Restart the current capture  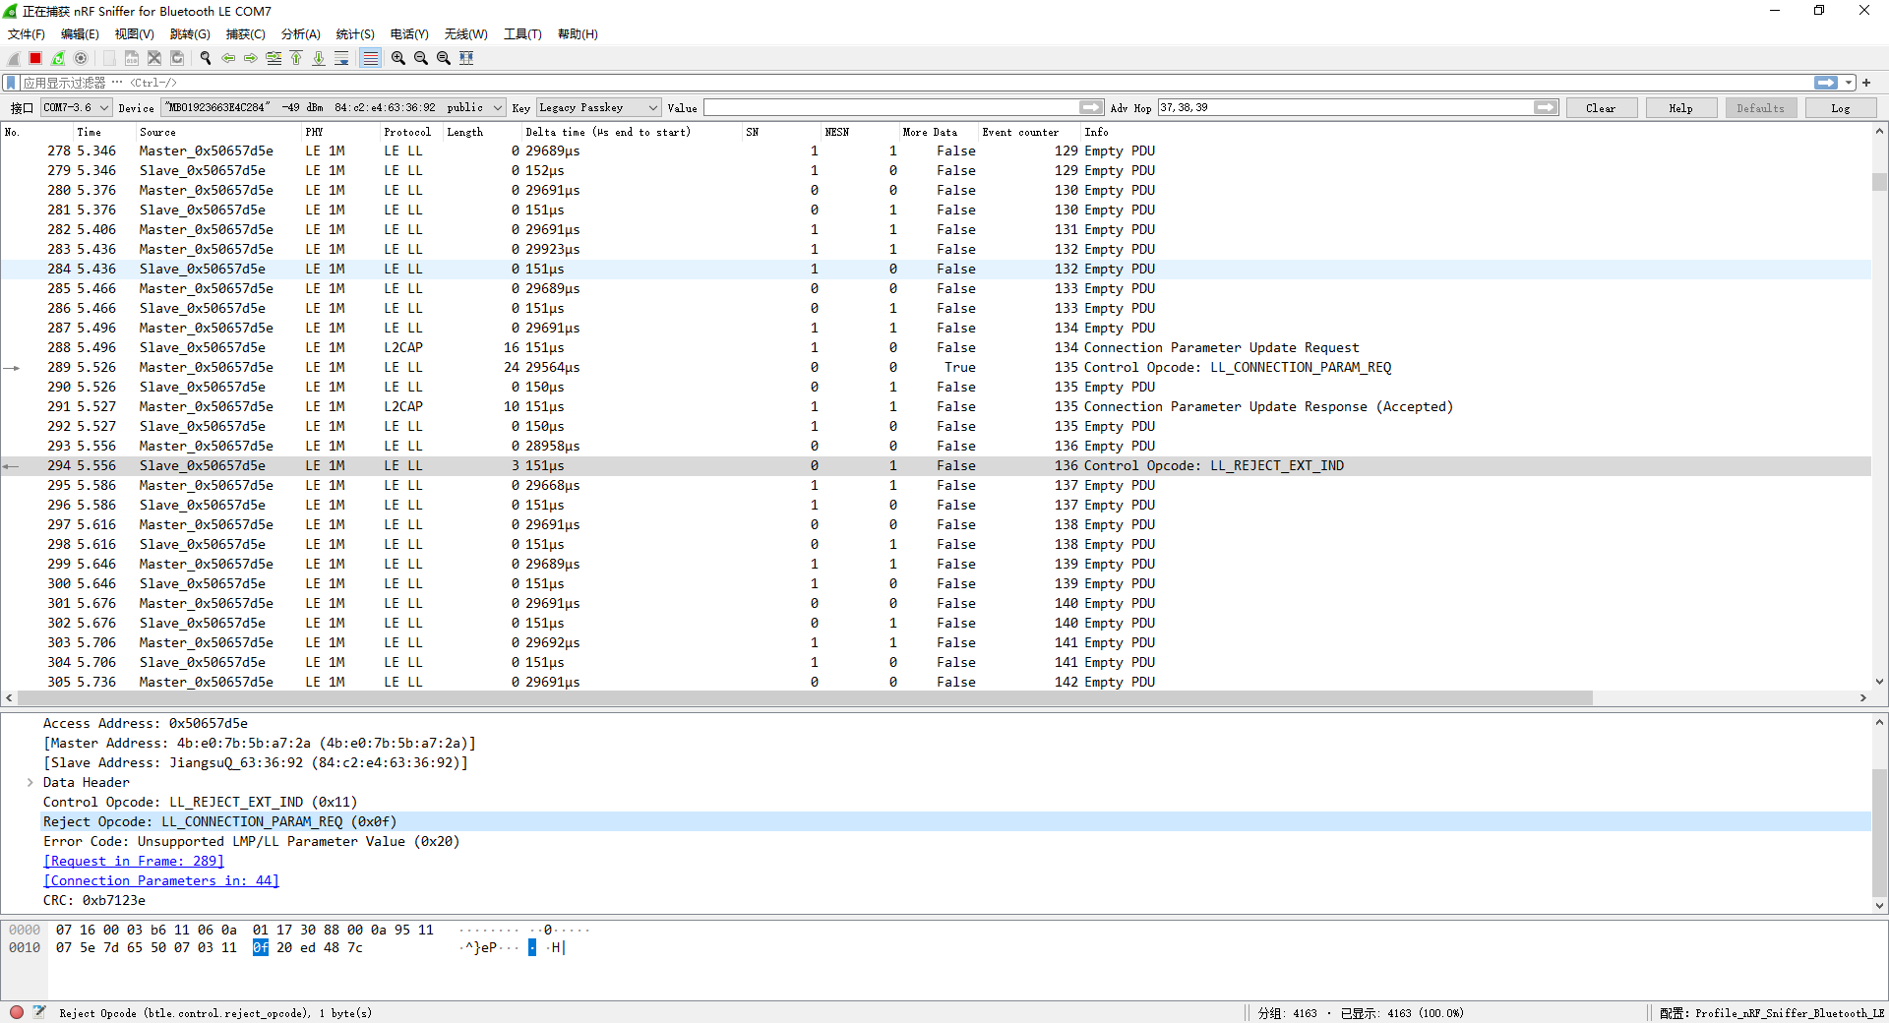point(58,58)
